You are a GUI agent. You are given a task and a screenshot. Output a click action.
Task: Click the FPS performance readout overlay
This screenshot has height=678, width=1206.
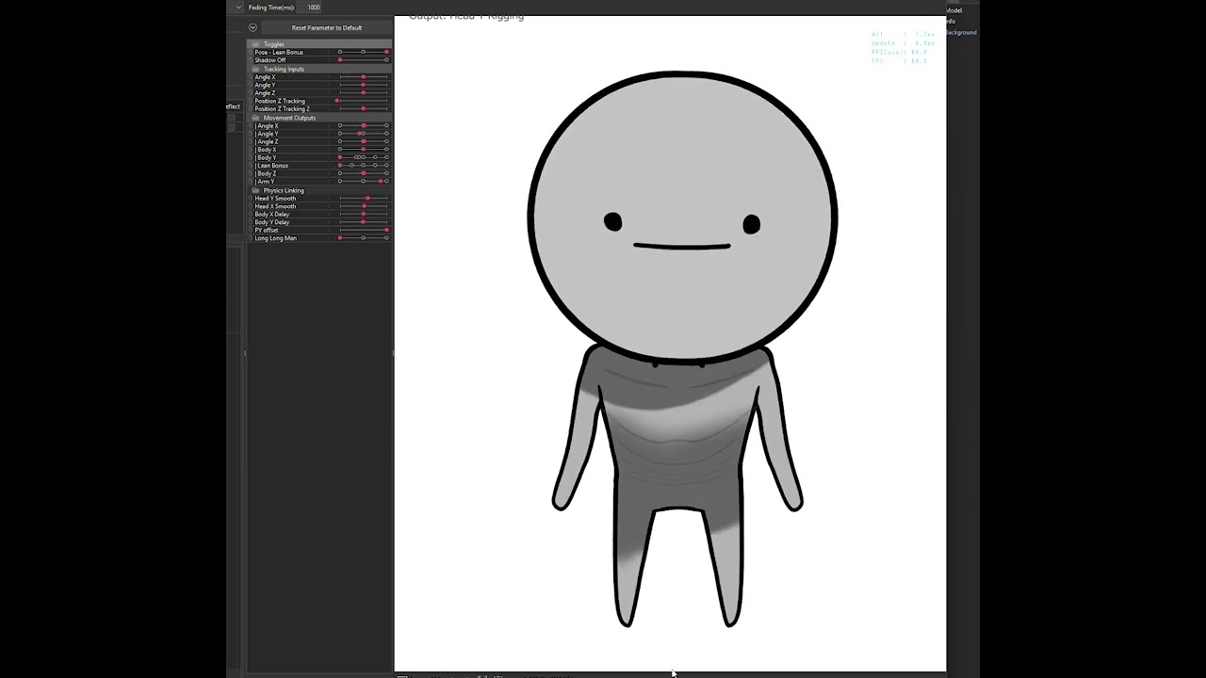(x=903, y=47)
